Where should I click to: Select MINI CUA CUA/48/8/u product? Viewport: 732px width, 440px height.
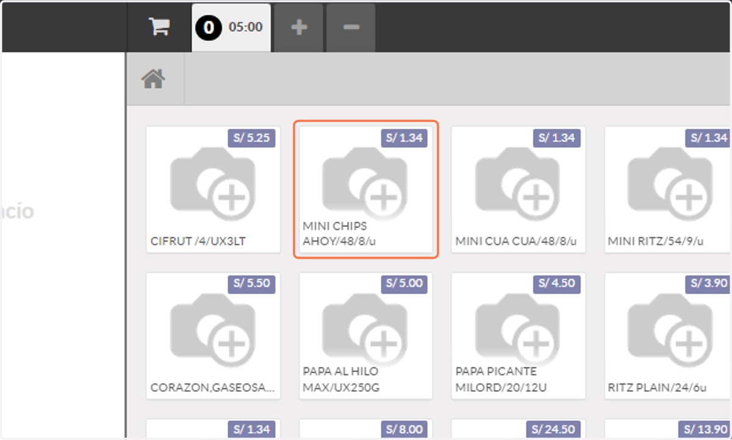518,190
